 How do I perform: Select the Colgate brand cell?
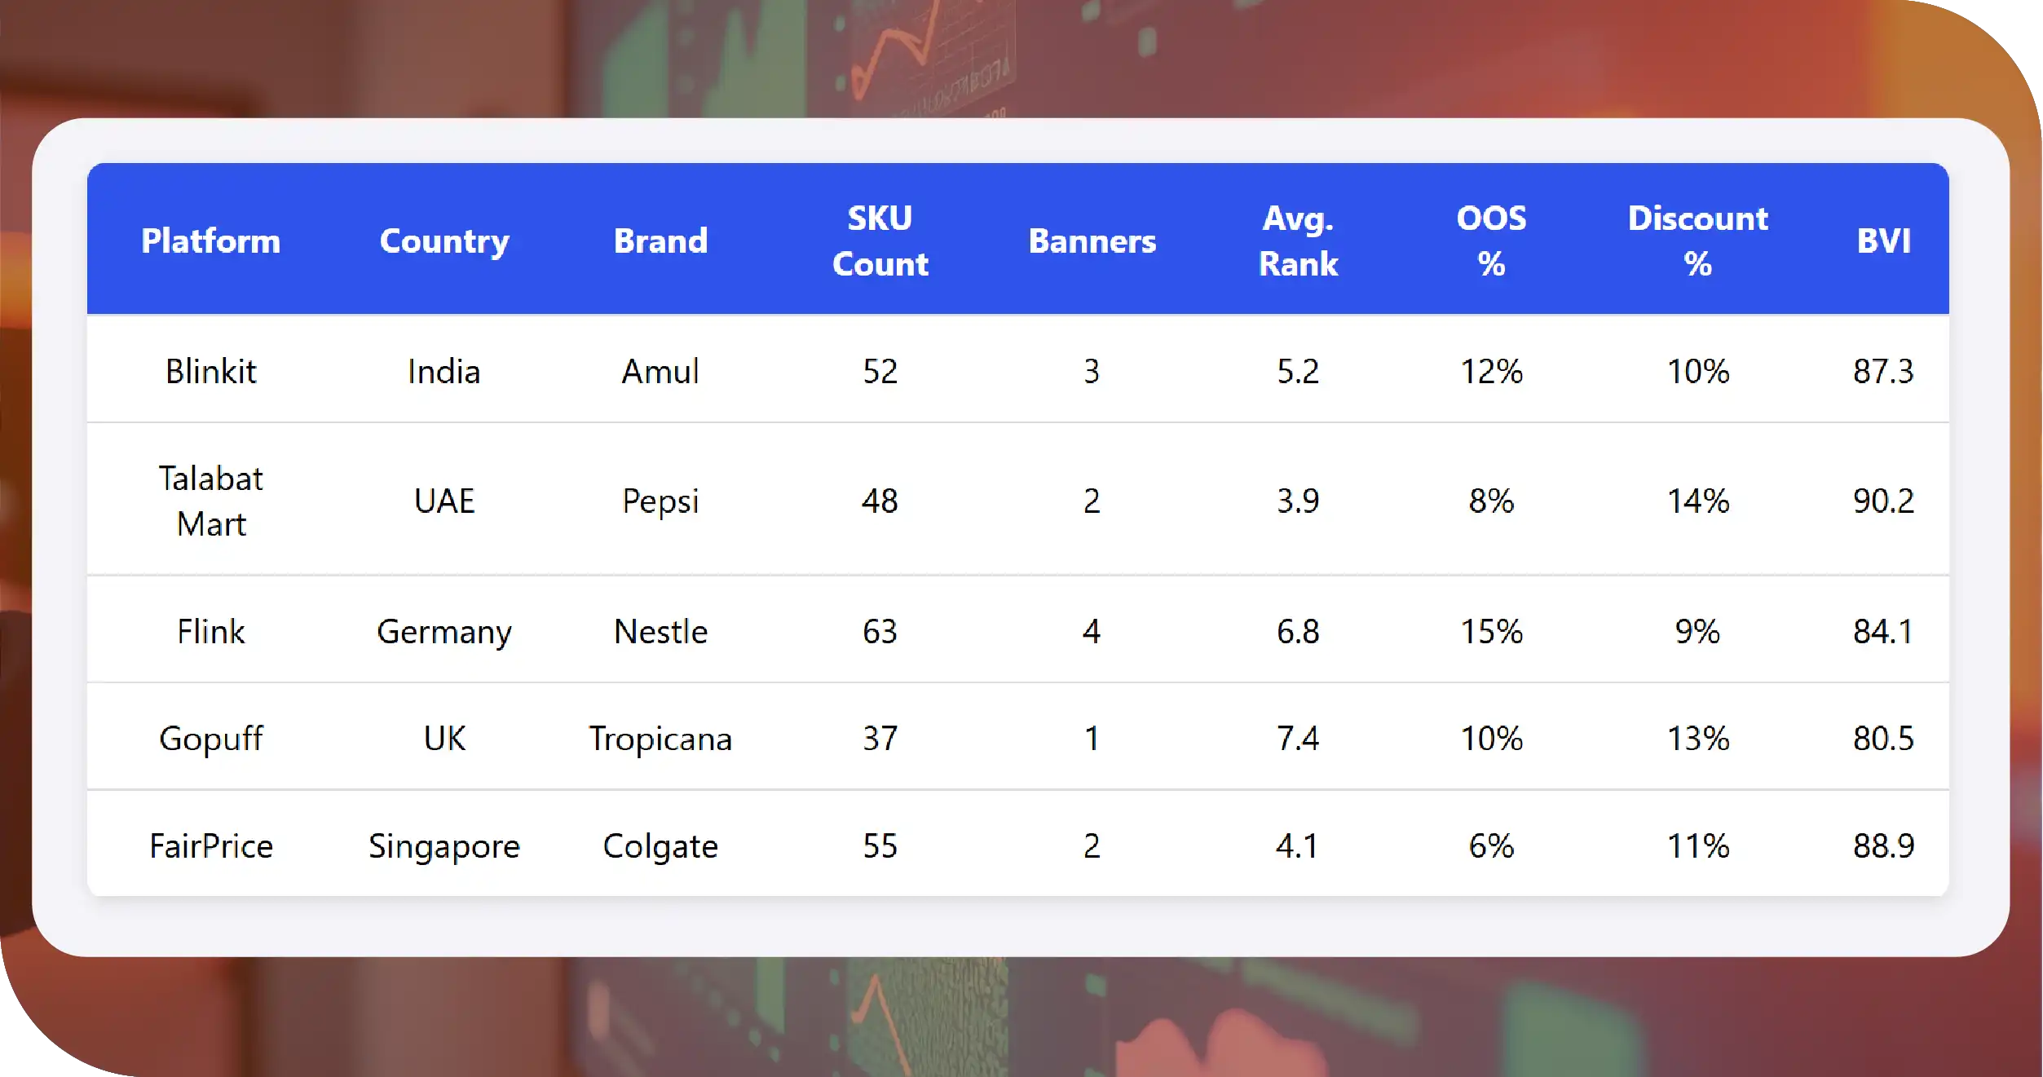click(660, 846)
